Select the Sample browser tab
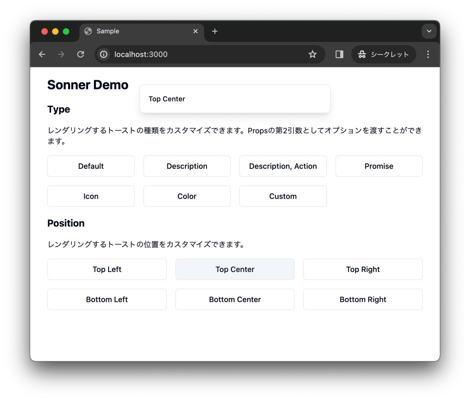 (142, 31)
